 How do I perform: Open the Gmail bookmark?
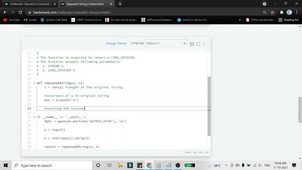[30, 20]
